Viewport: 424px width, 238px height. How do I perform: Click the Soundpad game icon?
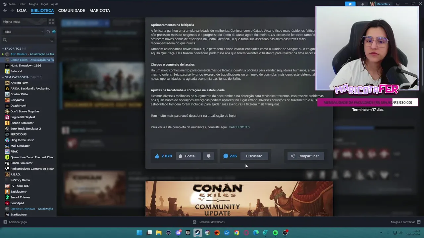click(x=7, y=203)
